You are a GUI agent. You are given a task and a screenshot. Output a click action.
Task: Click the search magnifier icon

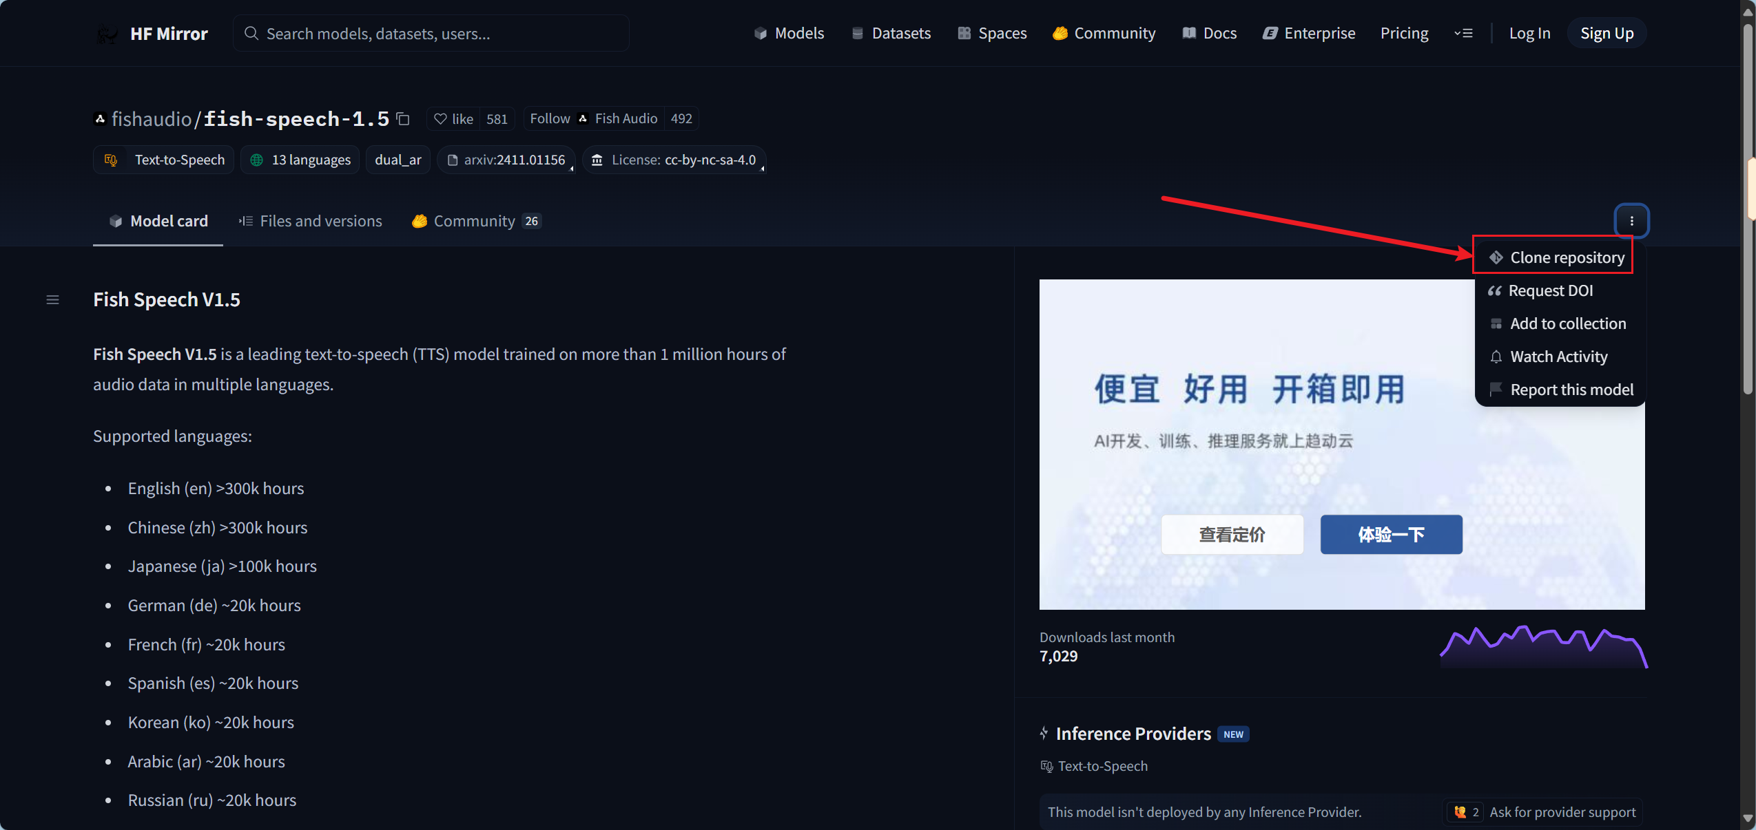[x=252, y=33]
